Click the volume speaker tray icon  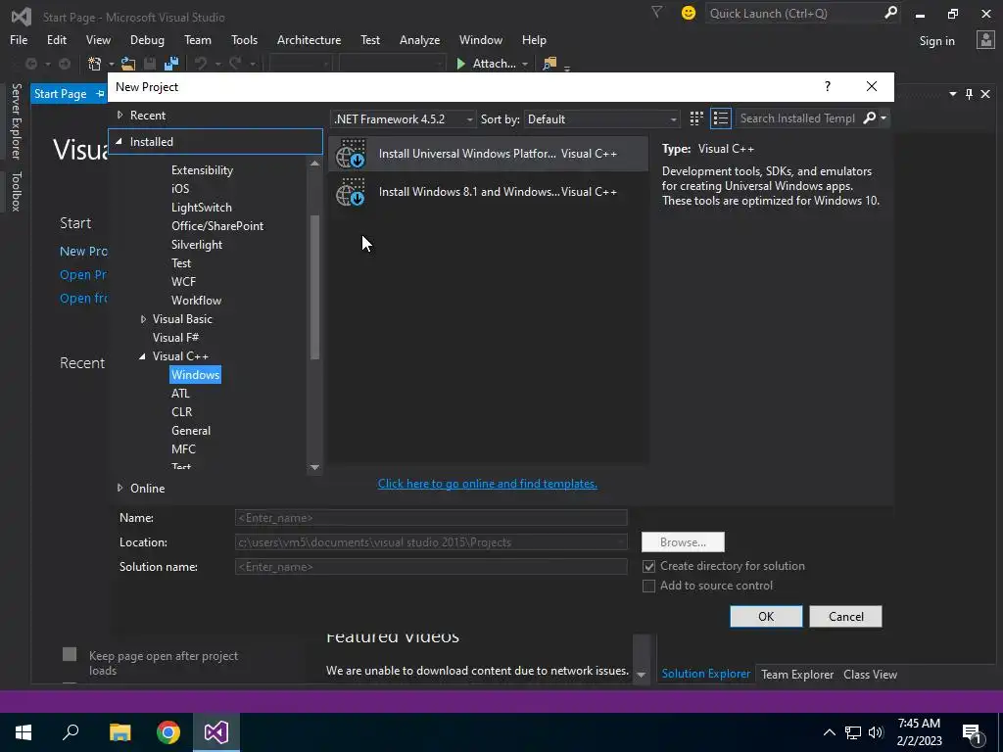(876, 732)
